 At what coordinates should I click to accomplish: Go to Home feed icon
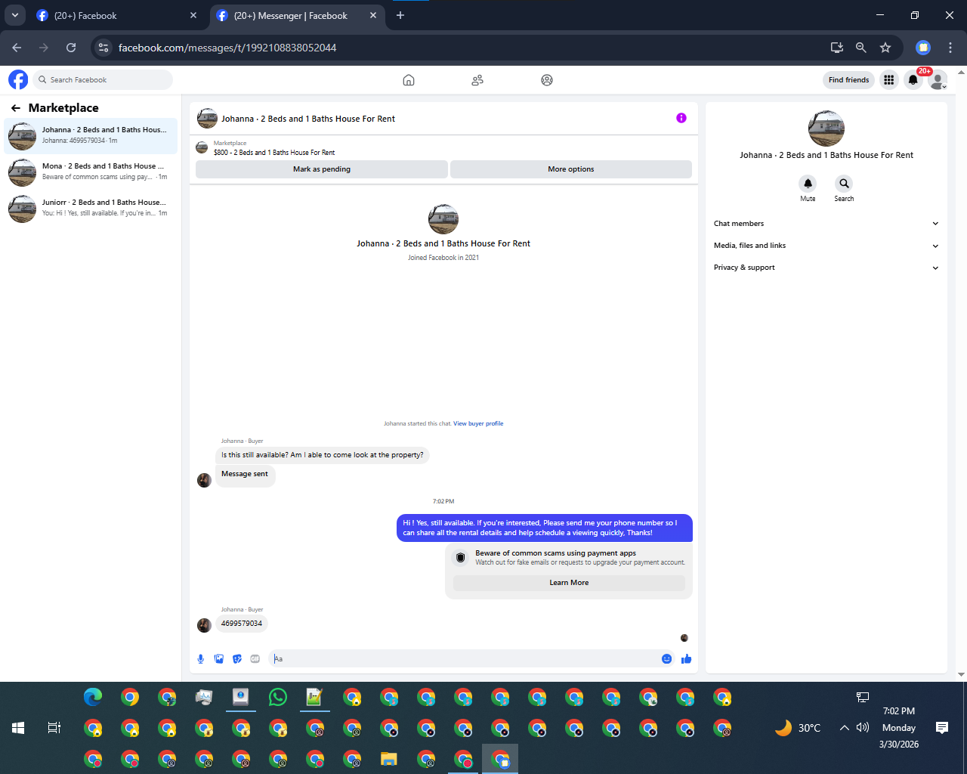tap(409, 80)
